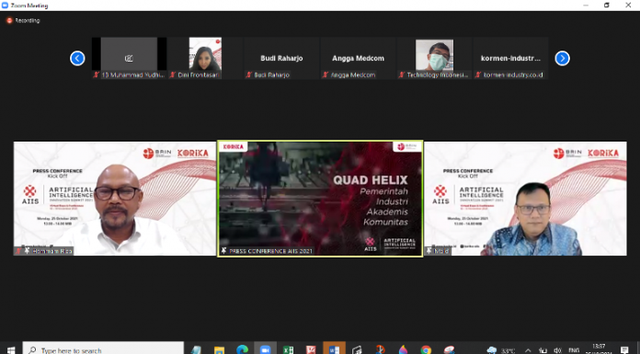Expand hidden system tray icons
The width and height of the screenshot is (640, 354).
[528, 350]
